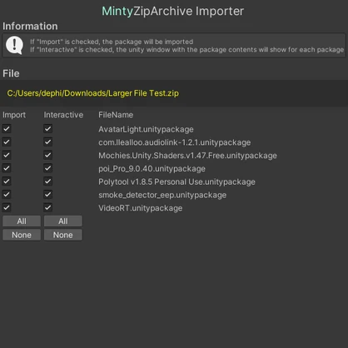Toggle Interactive for com.llealloo.audiolink-1.2.1.unitypackage

point(47,142)
